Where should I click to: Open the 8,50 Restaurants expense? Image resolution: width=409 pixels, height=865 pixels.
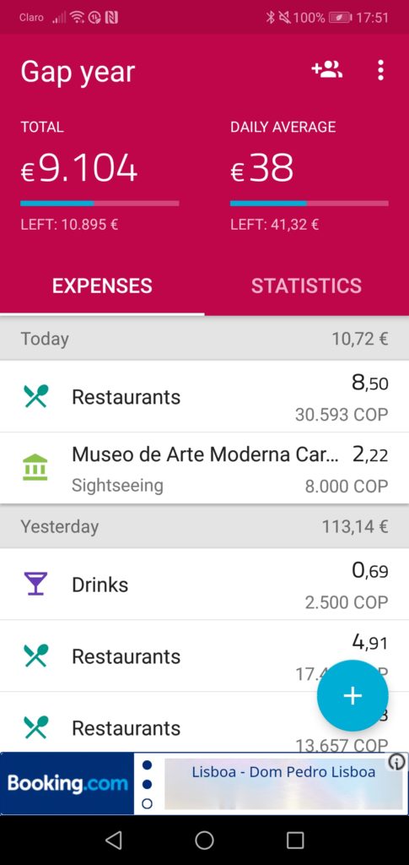[x=204, y=397]
